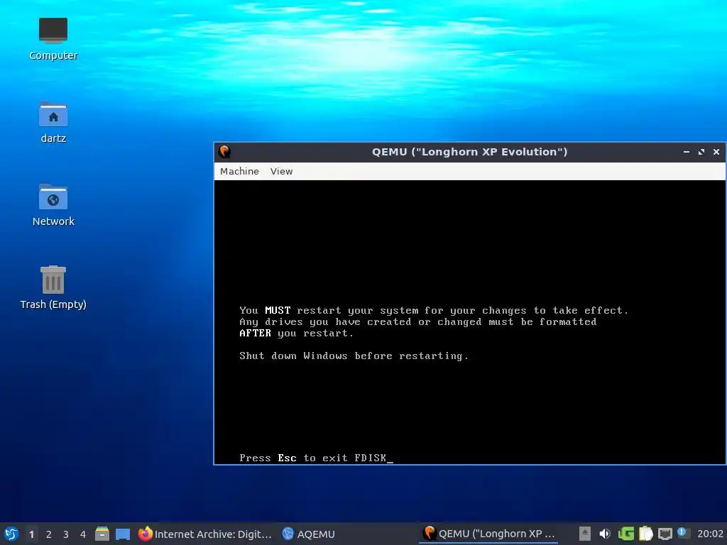Click the network status tray icon
This screenshot has width=727, height=545.
(x=665, y=534)
